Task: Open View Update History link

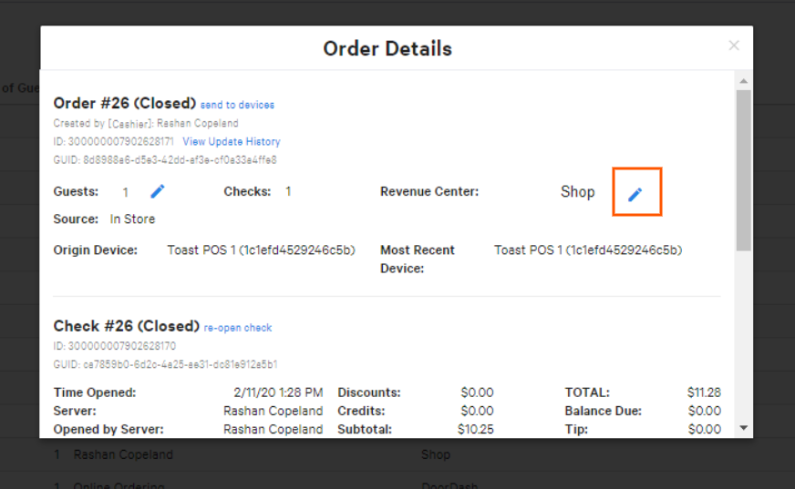Action: 232,142
